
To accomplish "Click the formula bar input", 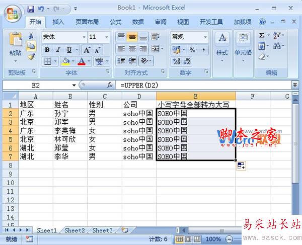I will 204,85.
